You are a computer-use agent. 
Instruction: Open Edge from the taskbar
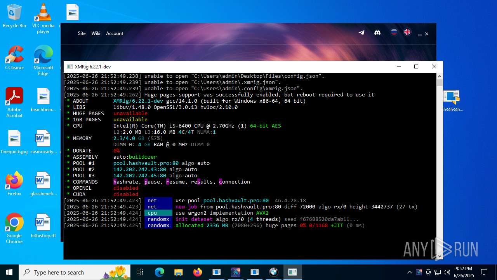(x=160, y=272)
